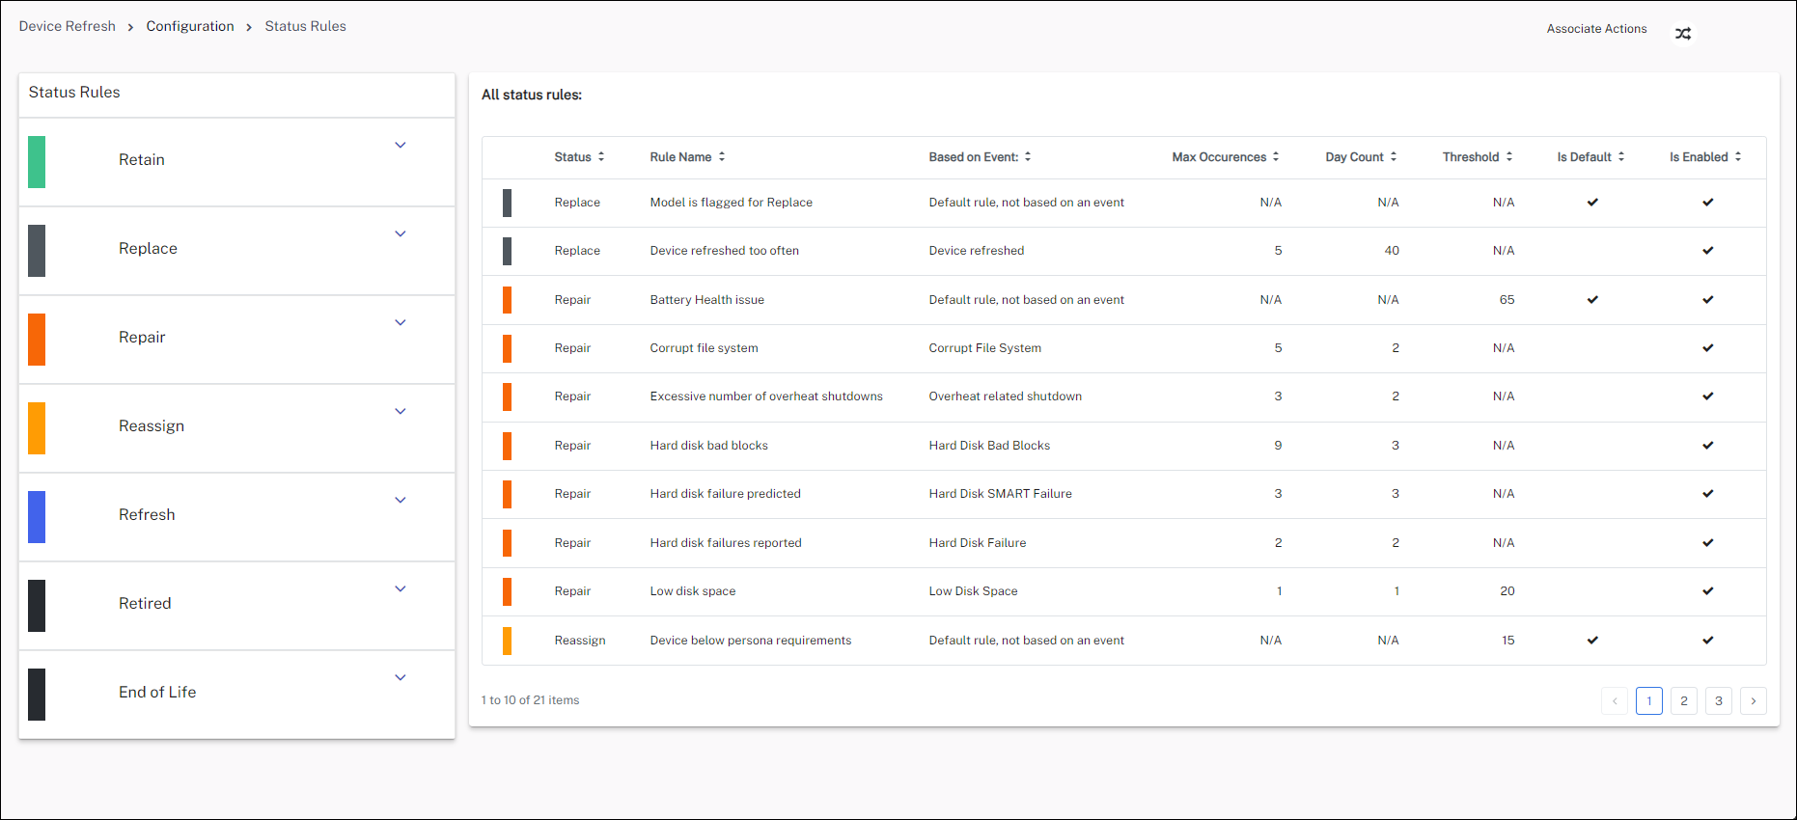Expand the End of Life section

[x=400, y=678]
